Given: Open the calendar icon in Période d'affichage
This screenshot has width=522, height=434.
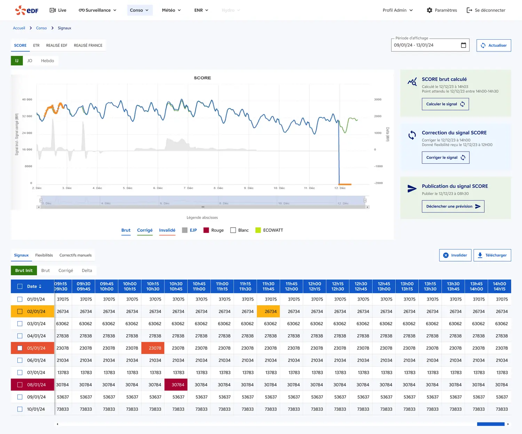Looking at the screenshot, I should pos(464,45).
